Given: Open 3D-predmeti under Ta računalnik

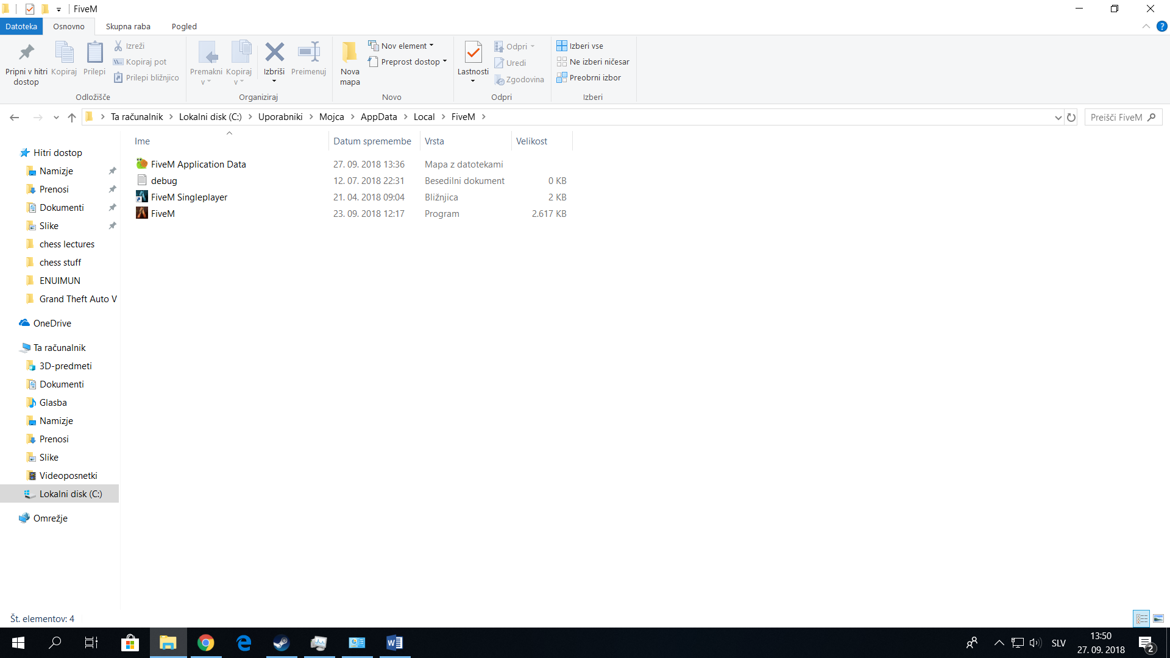Looking at the screenshot, I should coord(65,366).
